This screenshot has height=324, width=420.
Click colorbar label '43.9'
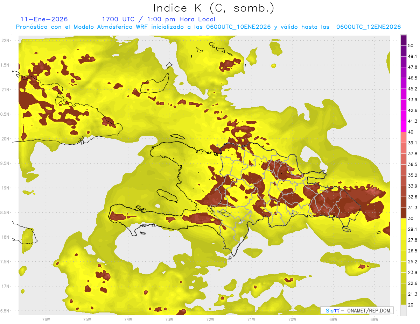413,100
